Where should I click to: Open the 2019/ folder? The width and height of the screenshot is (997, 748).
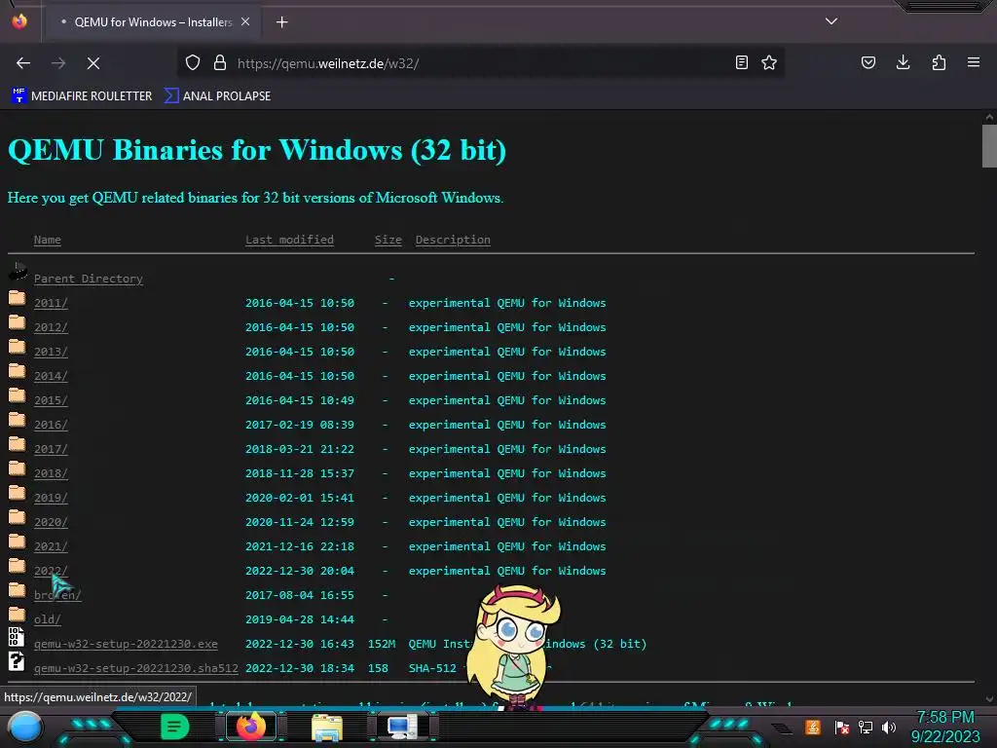[x=51, y=498]
